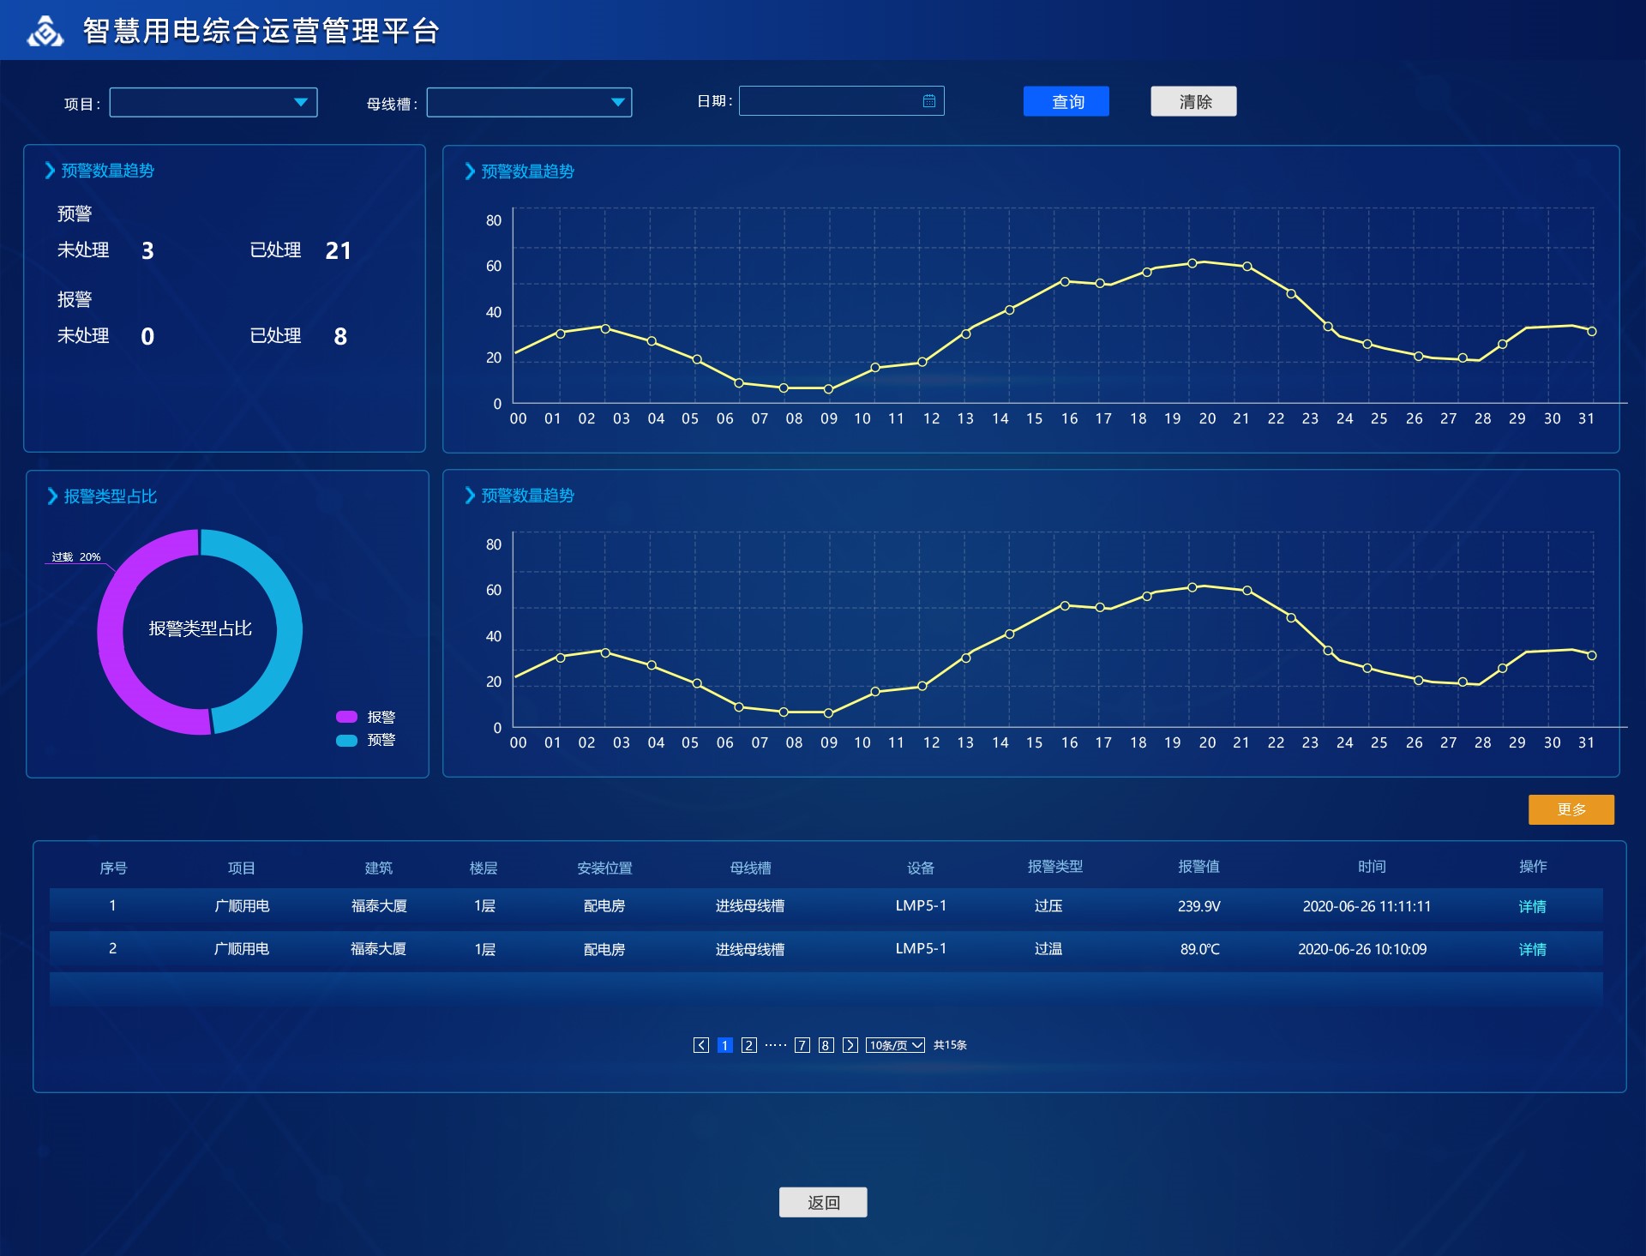Select page 2 in pagination
Viewport: 1646px width, 1256px height.
click(748, 1045)
